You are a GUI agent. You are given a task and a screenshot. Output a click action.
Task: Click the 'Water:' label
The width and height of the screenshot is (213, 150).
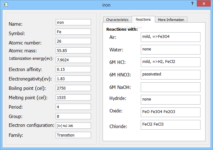116,50
